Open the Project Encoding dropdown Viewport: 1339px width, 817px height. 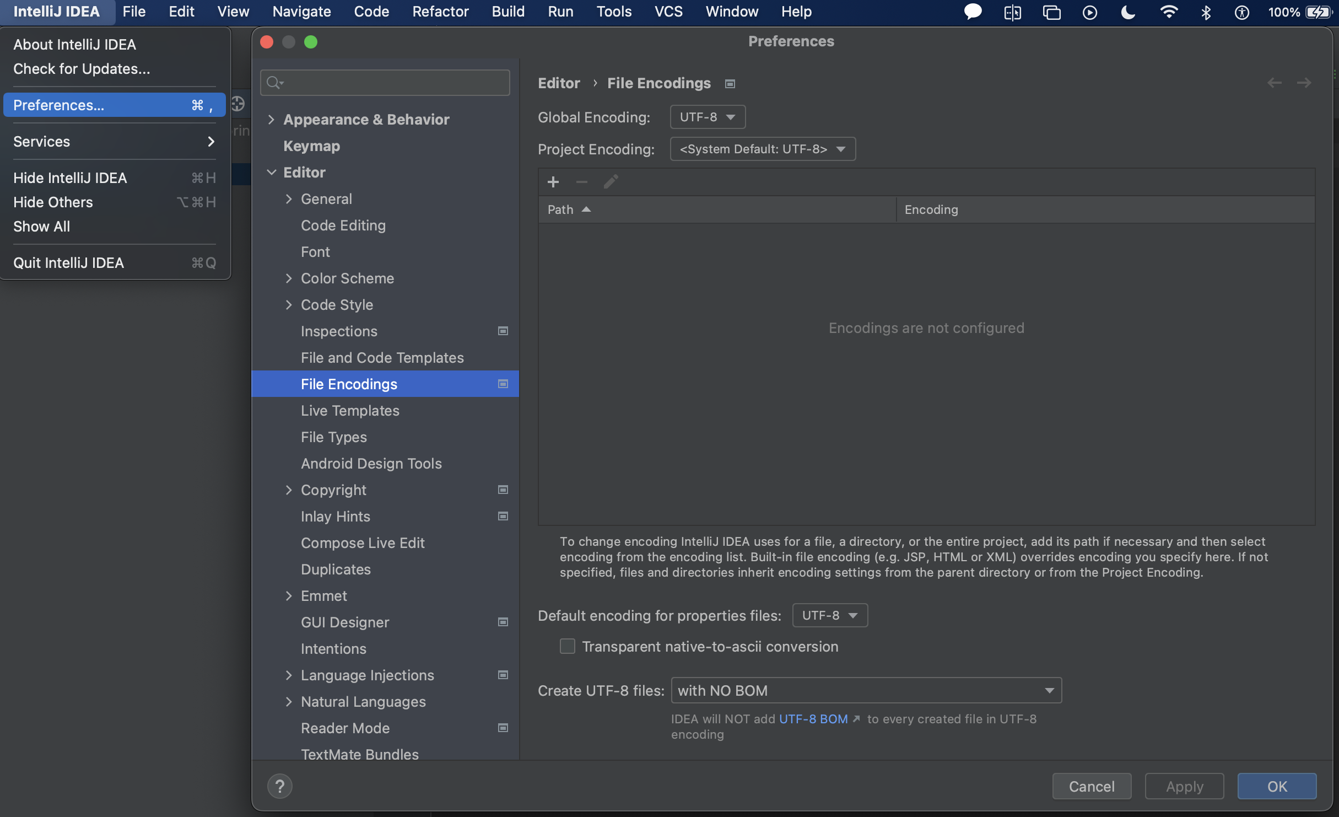click(762, 149)
